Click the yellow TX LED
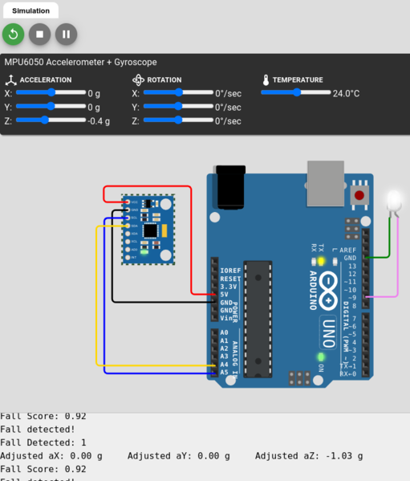This screenshot has height=481, width=410. coord(321,261)
